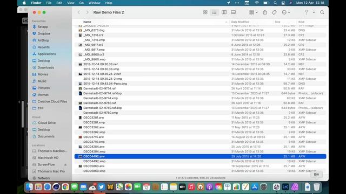Click the question mark toolbar icon
The width and height of the screenshot is (346, 194).
coord(307,12)
